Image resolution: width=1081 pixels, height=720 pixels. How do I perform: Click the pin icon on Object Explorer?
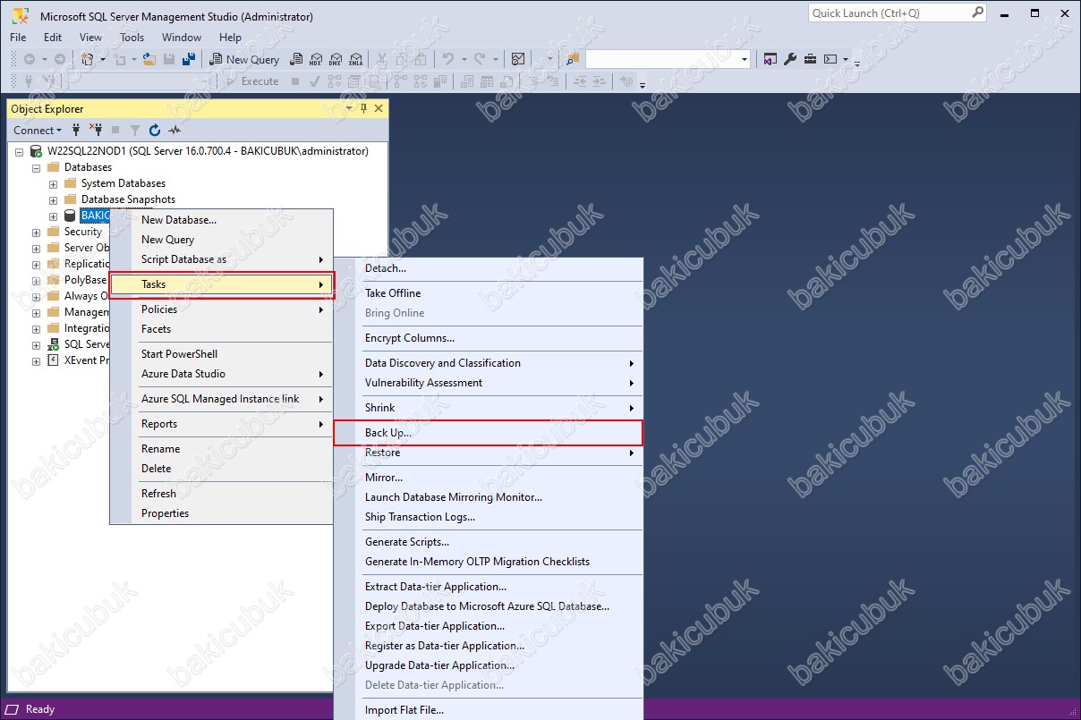pyautogui.click(x=364, y=108)
